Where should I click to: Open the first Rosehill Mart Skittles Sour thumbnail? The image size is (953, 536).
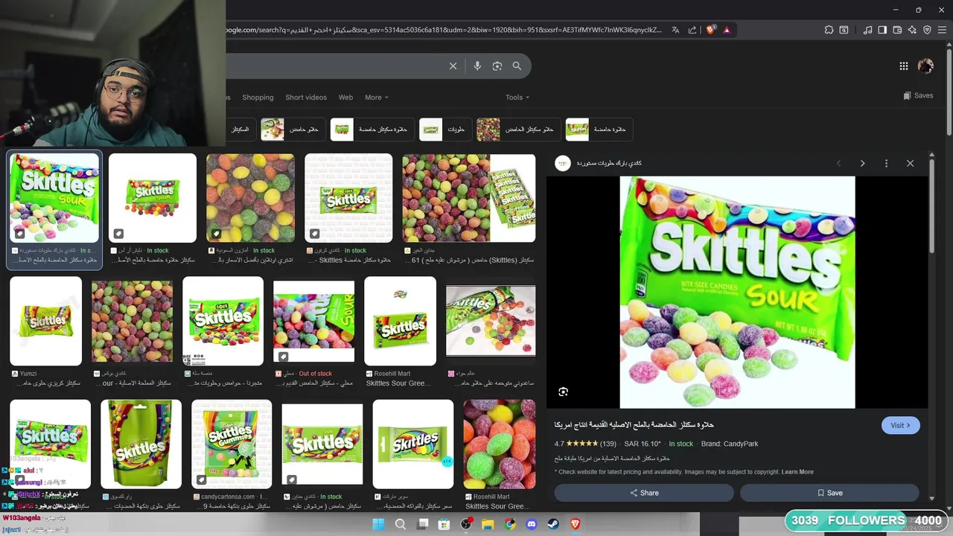[x=400, y=321]
